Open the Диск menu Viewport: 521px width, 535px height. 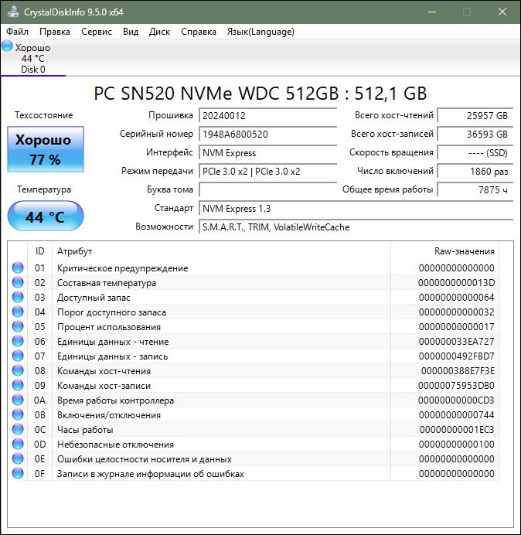(159, 32)
